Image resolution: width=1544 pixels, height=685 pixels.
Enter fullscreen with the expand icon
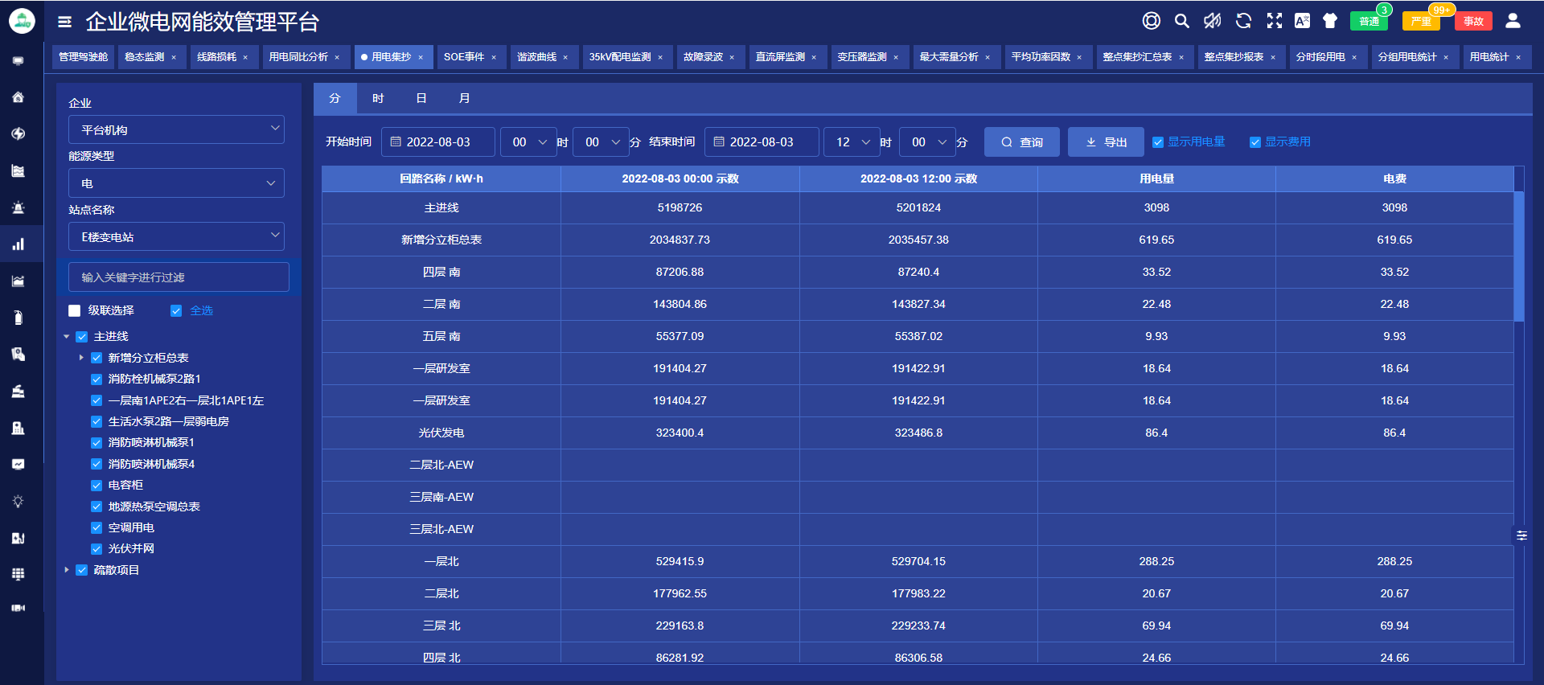(x=1274, y=21)
